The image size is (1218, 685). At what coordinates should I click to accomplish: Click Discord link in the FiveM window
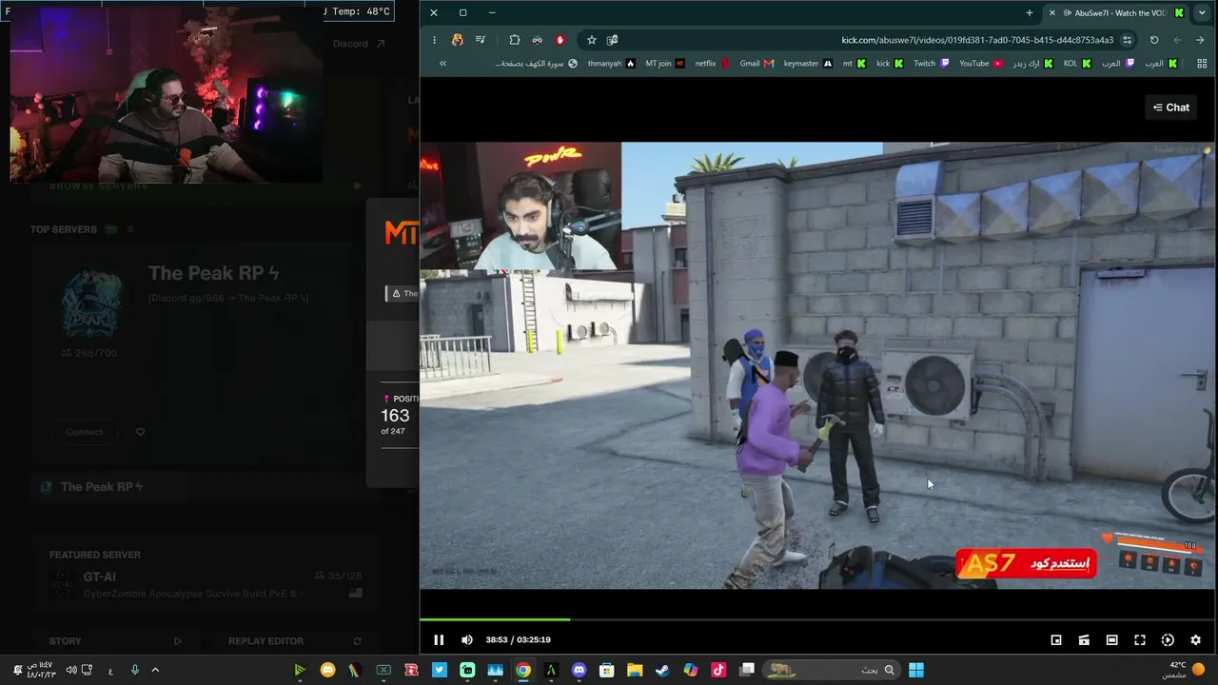[x=359, y=44]
